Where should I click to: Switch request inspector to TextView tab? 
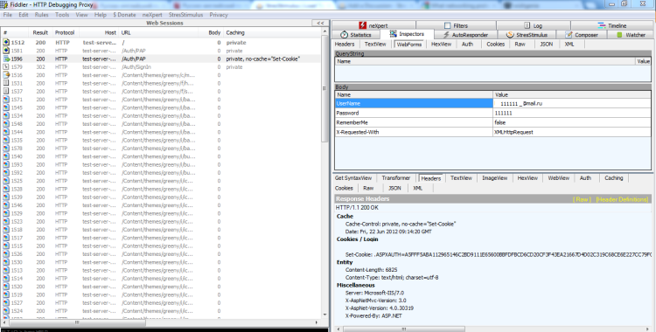(376, 44)
